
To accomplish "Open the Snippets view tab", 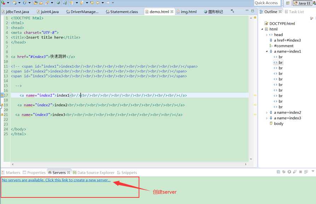I will coord(127,173).
